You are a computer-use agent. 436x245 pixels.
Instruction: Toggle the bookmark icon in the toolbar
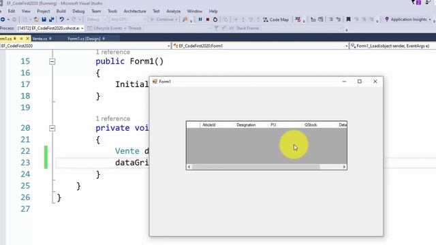coord(348,20)
